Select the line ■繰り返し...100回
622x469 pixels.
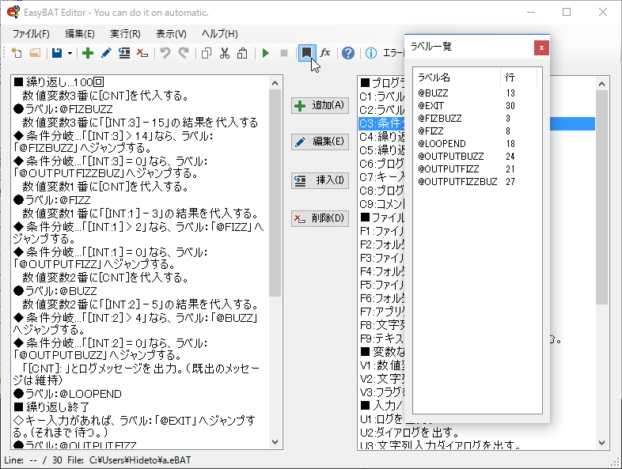coord(140,82)
